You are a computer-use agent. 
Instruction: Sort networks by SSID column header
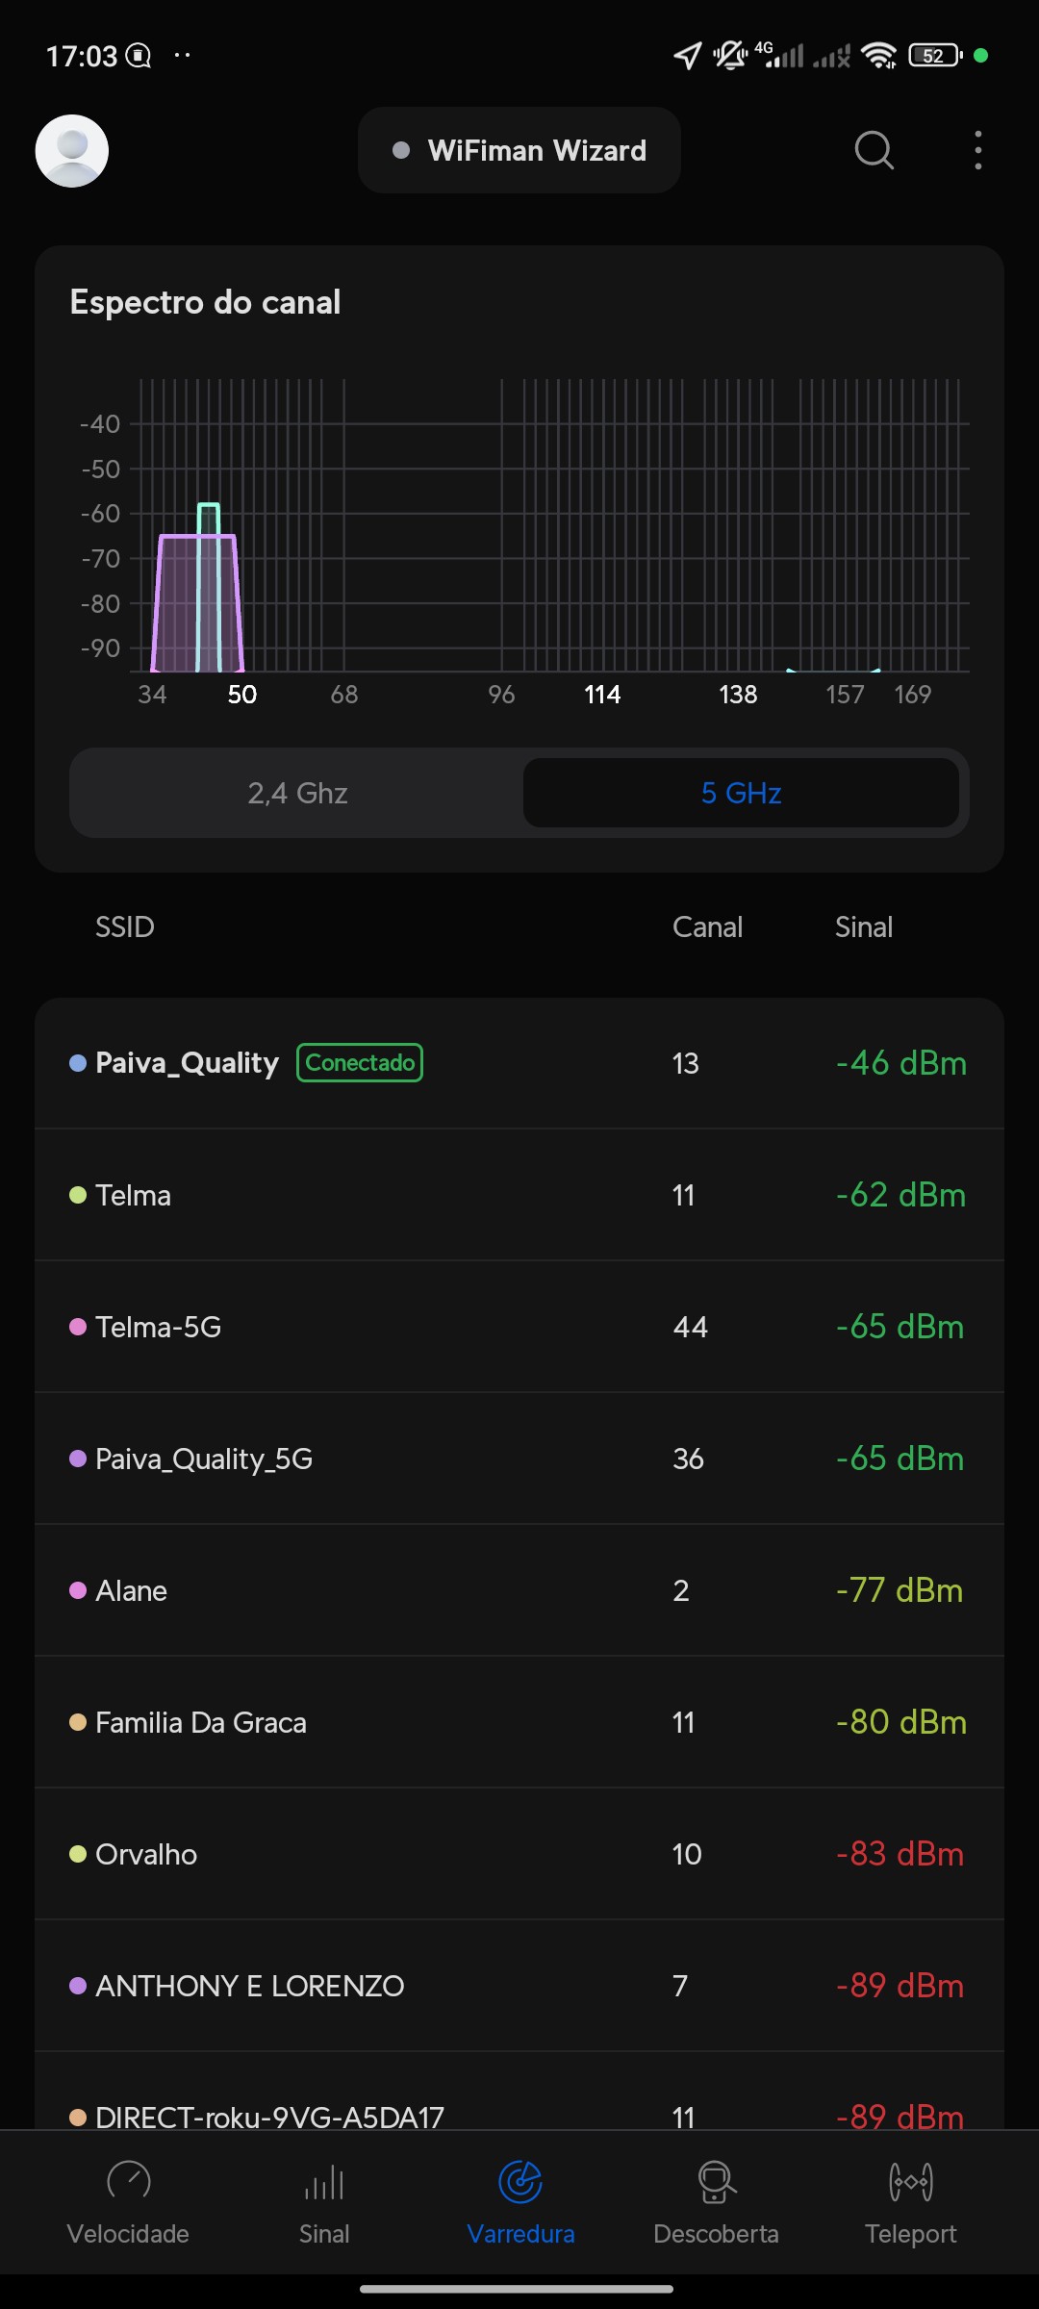point(125,927)
